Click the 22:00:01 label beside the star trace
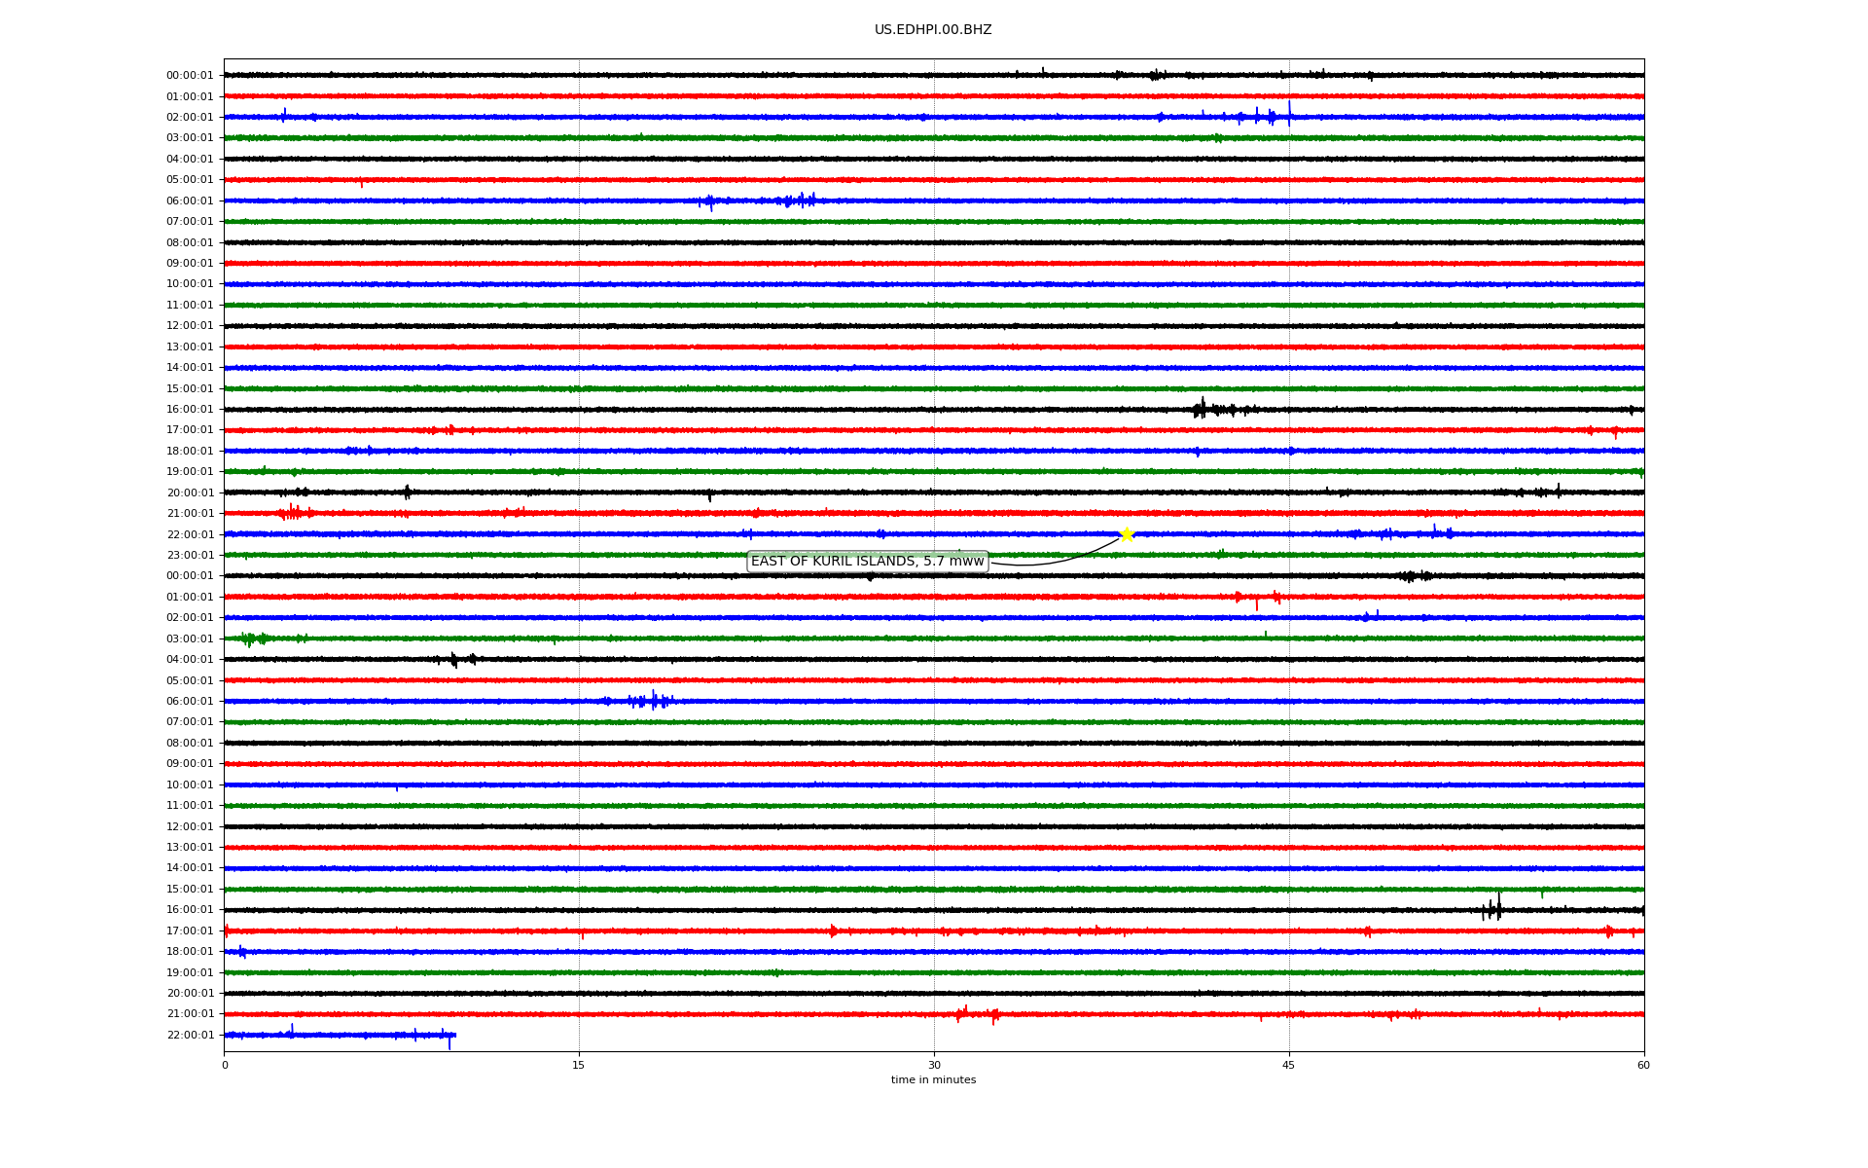 [x=189, y=534]
